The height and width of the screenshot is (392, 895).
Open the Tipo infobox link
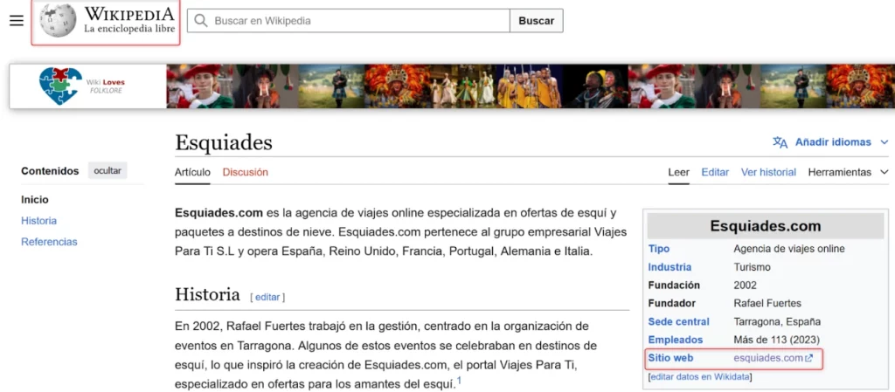(x=659, y=249)
